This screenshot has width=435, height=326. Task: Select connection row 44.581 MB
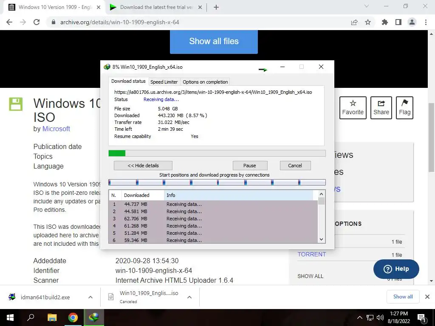point(213,211)
